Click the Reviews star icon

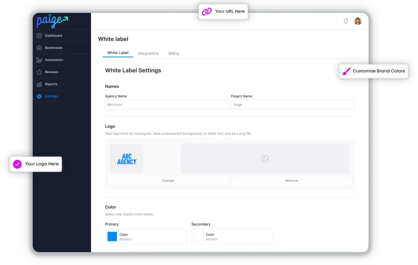tap(39, 72)
